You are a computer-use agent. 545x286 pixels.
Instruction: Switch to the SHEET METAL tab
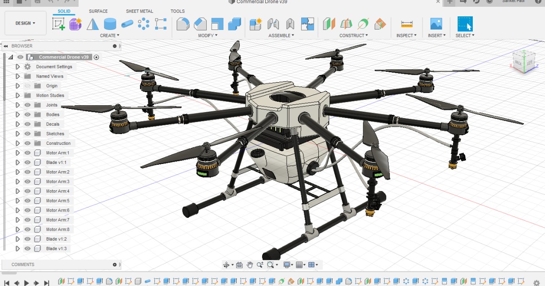point(139,11)
